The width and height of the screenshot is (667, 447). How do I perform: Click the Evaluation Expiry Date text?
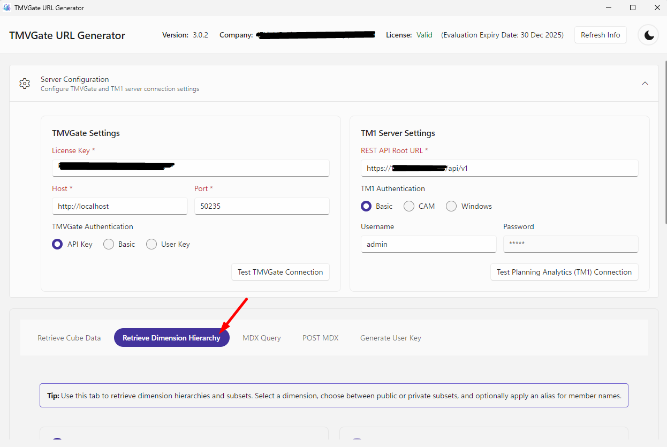click(x=502, y=35)
